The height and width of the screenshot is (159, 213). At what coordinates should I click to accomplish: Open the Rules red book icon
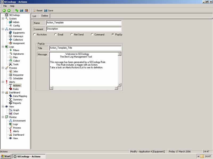10,89
